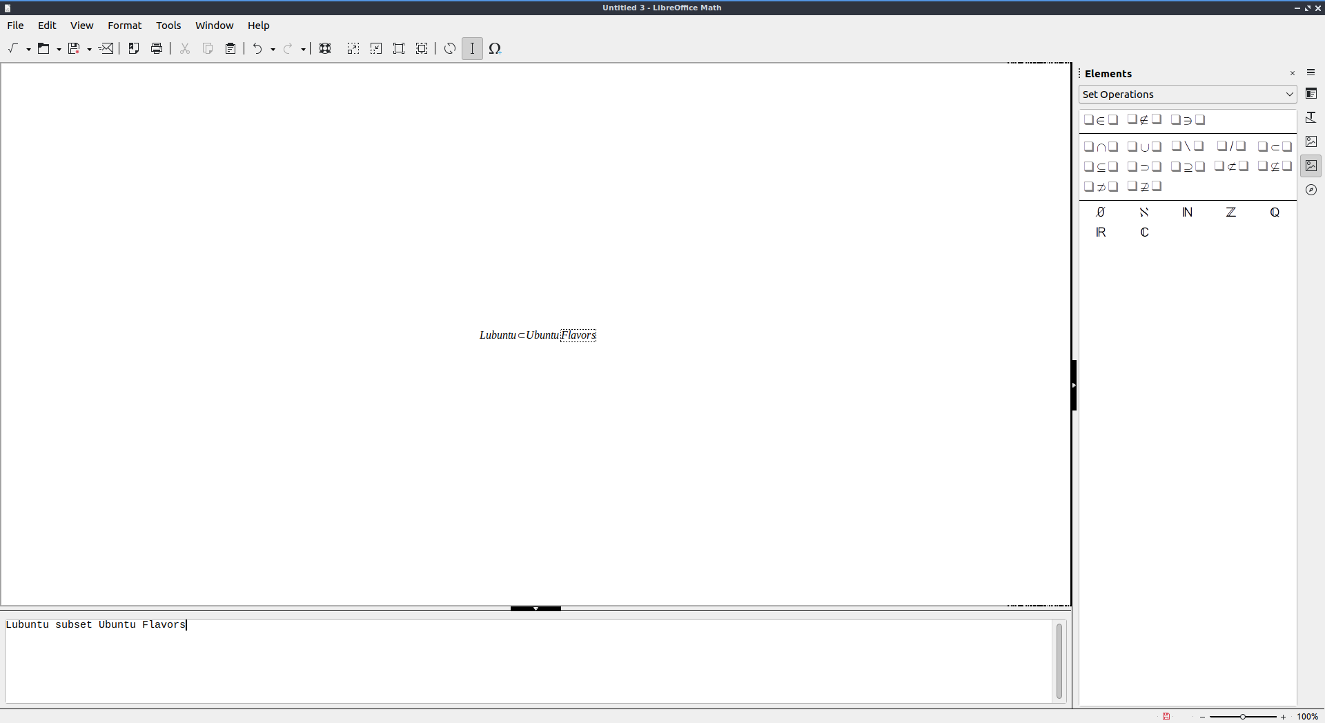
Task: Open the Symbols omega icon
Action: pos(495,48)
